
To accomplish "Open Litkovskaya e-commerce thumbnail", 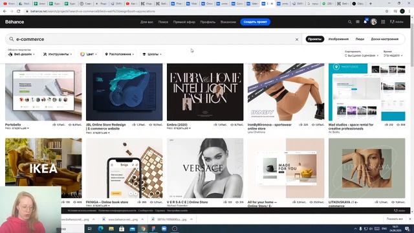I will coord(367,168).
